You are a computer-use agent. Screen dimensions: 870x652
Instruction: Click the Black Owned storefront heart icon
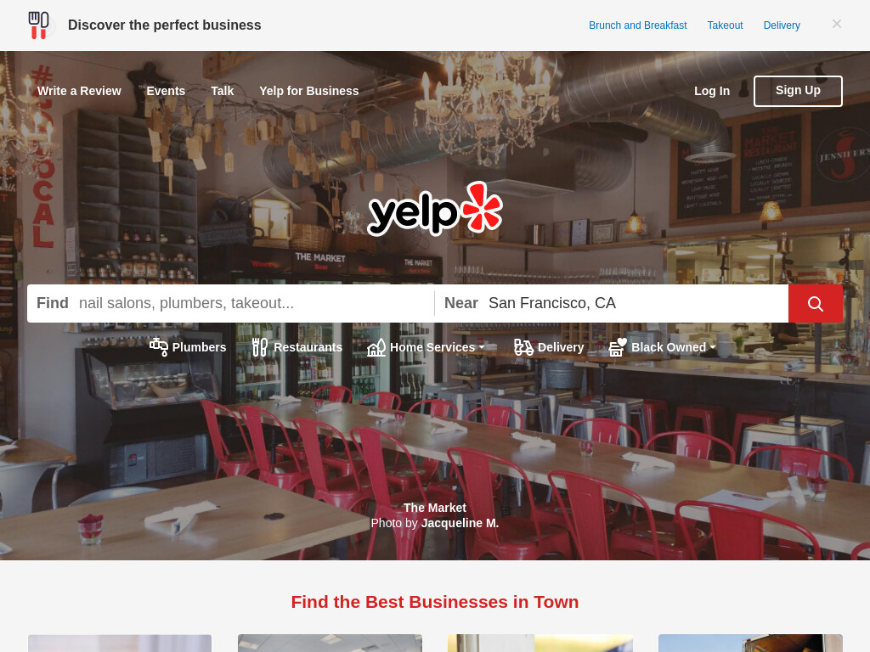click(618, 347)
